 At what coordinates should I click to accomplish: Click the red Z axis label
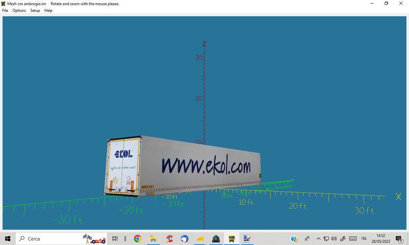coord(204,44)
